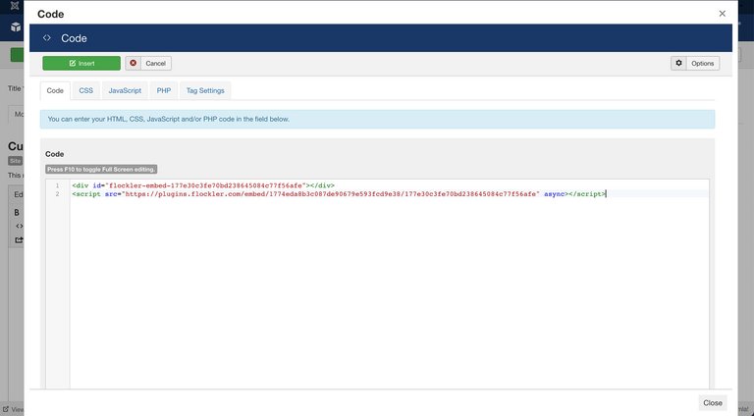Image resolution: width=754 pixels, height=416 pixels.
Task: Click the Close button at bottom
Action: point(712,403)
